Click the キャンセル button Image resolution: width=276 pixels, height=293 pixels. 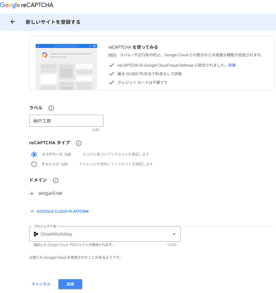[41, 284]
